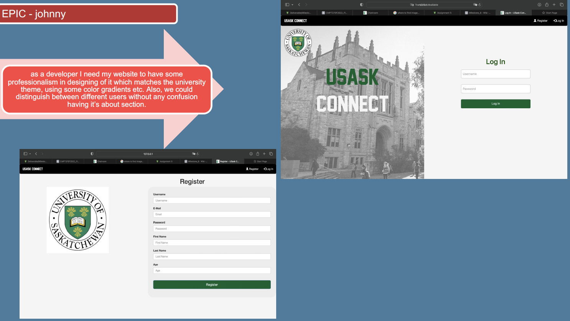Click the Register person icon in the USask navbar
Viewport: 570px width, 321px height.
click(535, 21)
